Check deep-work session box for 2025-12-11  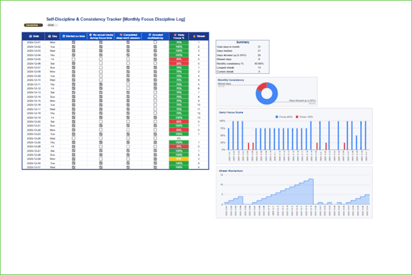(x=128, y=84)
